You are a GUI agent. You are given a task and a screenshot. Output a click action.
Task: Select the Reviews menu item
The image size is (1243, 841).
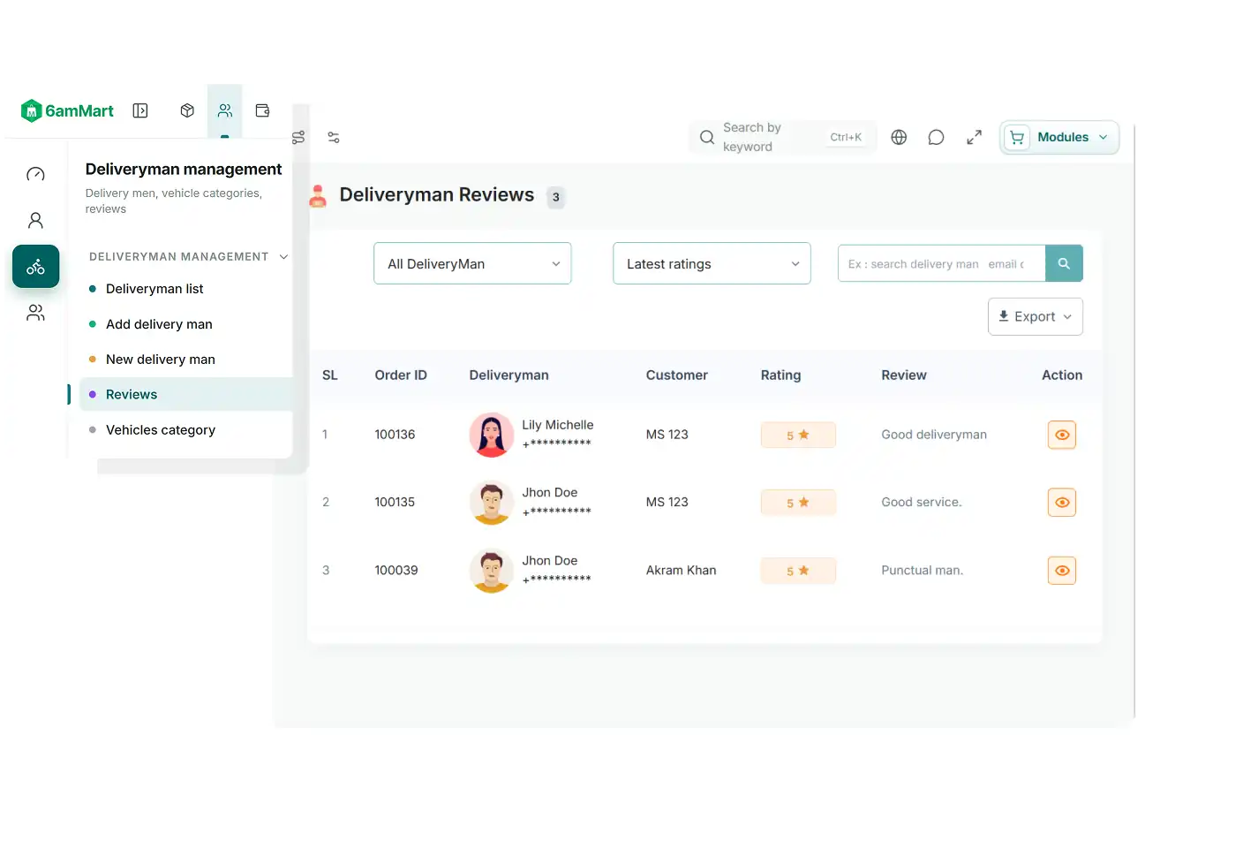(x=185, y=395)
